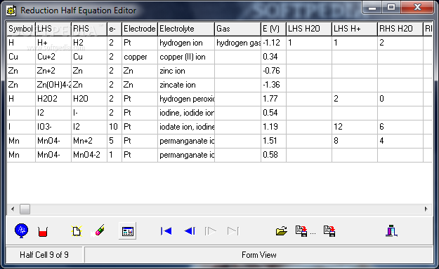Select the copper (II) ion cell
Viewport: 439px width, 269px height.
tap(186, 57)
